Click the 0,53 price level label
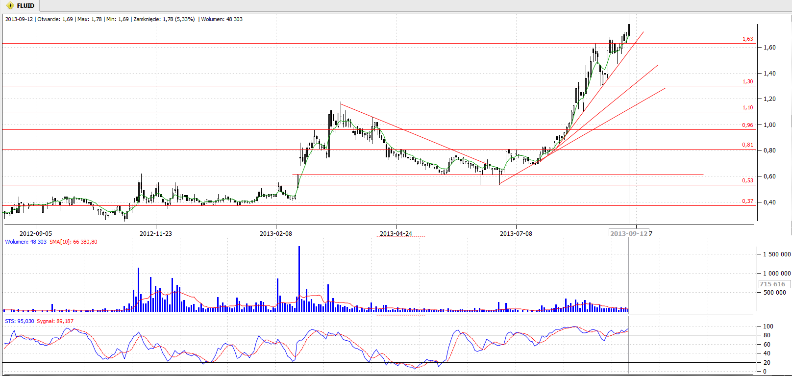The height and width of the screenshot is (376, 792). (747, 181)
